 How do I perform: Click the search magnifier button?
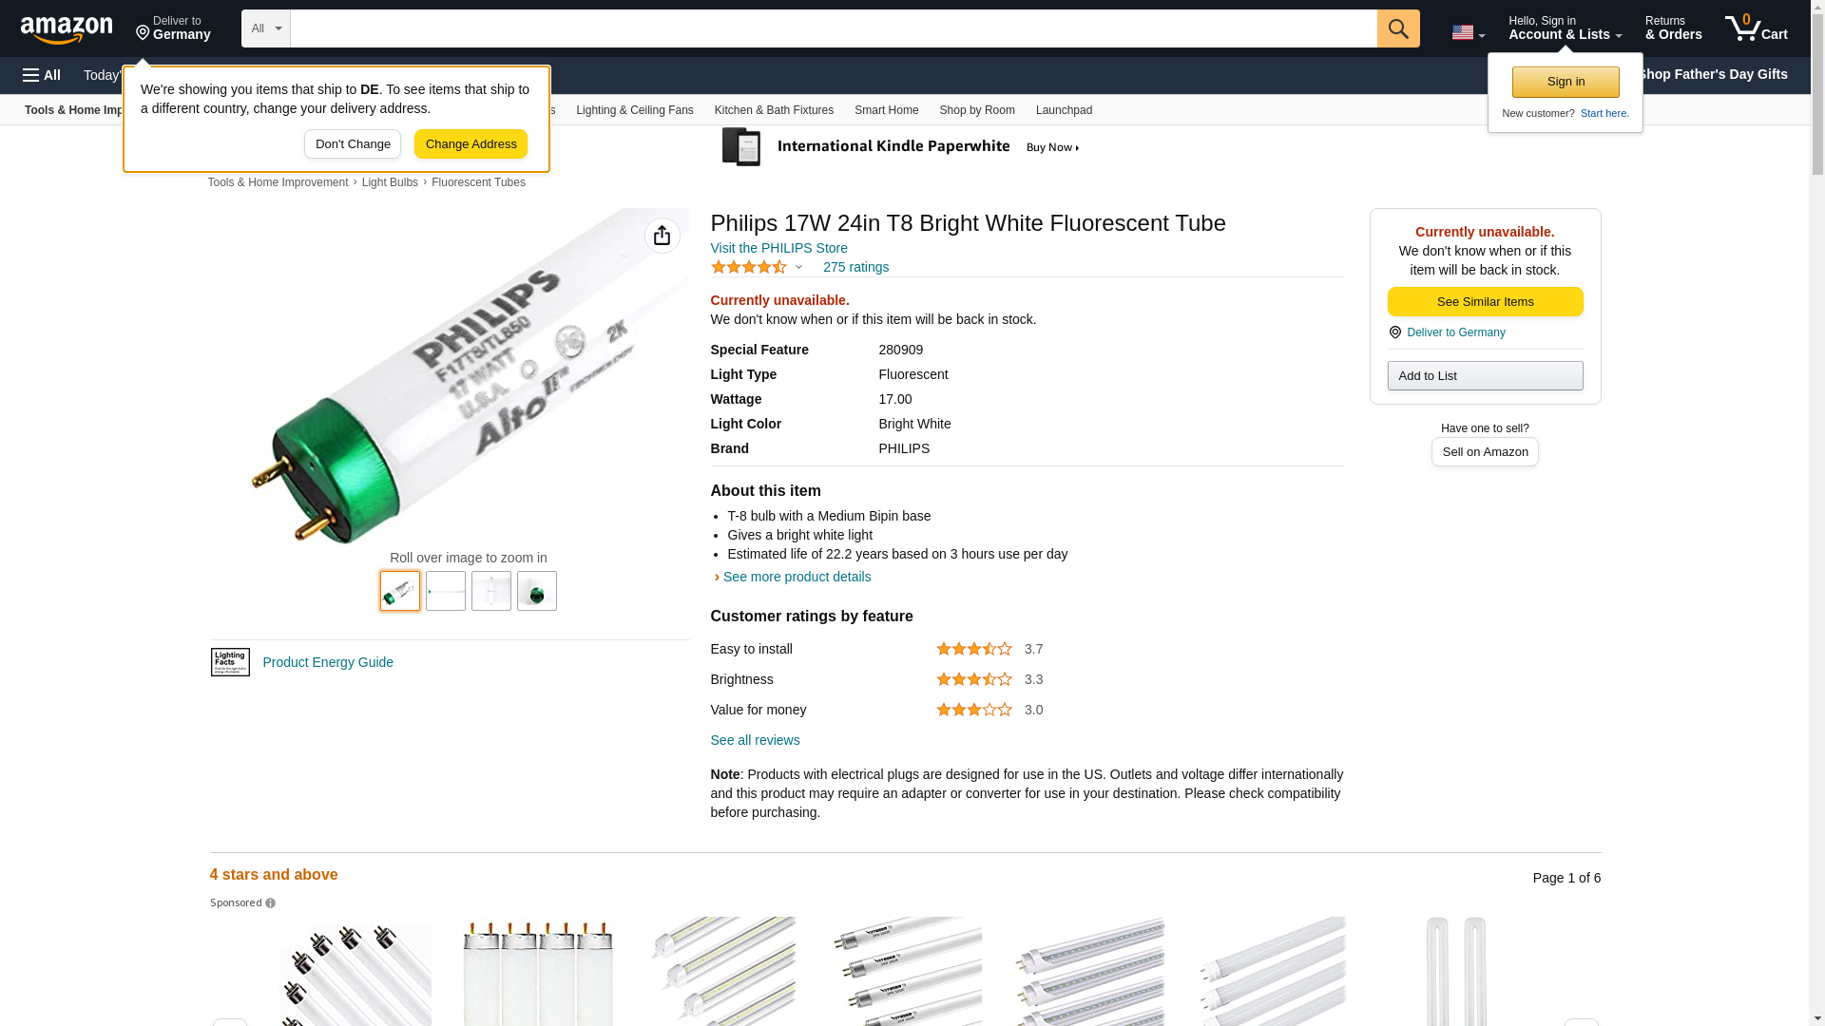click(x=1397, y=28)
